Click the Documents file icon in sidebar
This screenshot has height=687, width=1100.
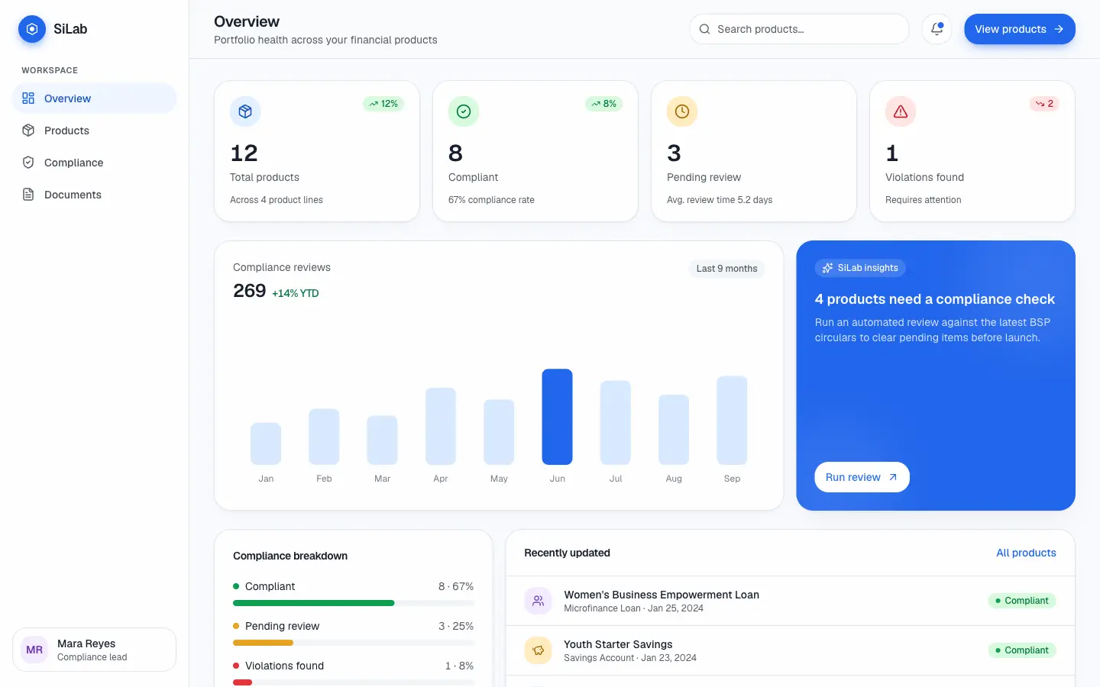28,195
